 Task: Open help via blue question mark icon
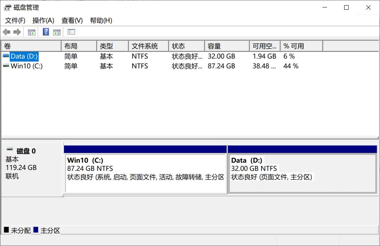46,32
